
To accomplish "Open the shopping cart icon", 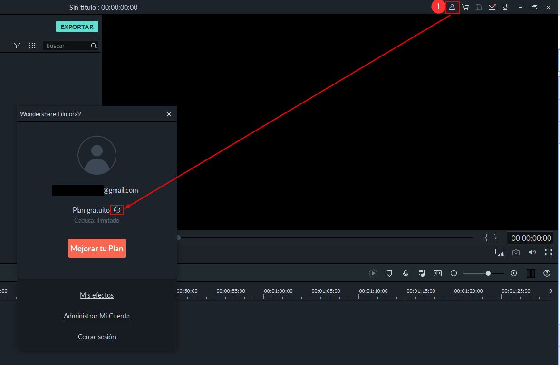I will (465, 7).
